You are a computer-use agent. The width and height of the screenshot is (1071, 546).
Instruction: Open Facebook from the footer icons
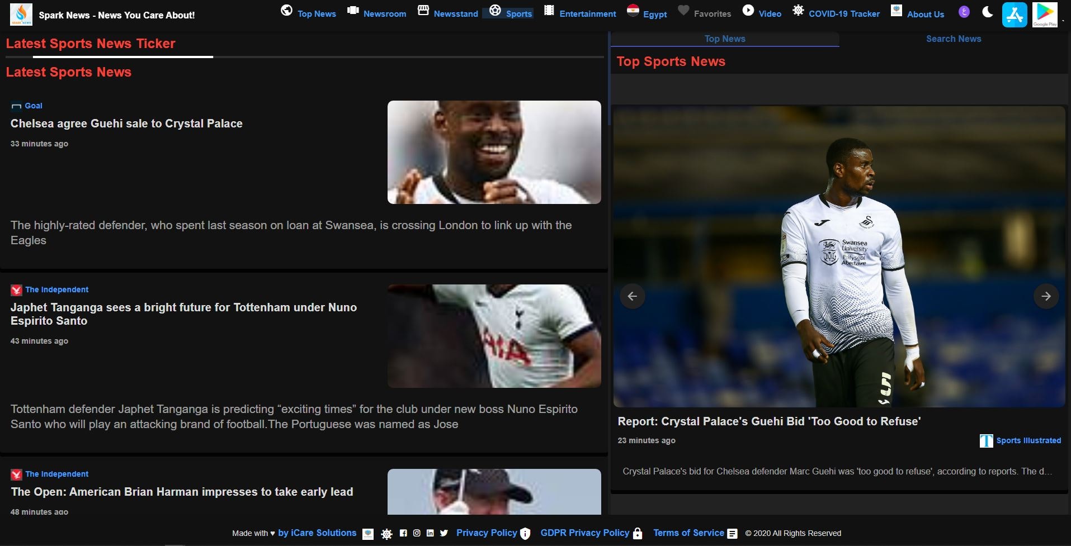coord(403,534)
